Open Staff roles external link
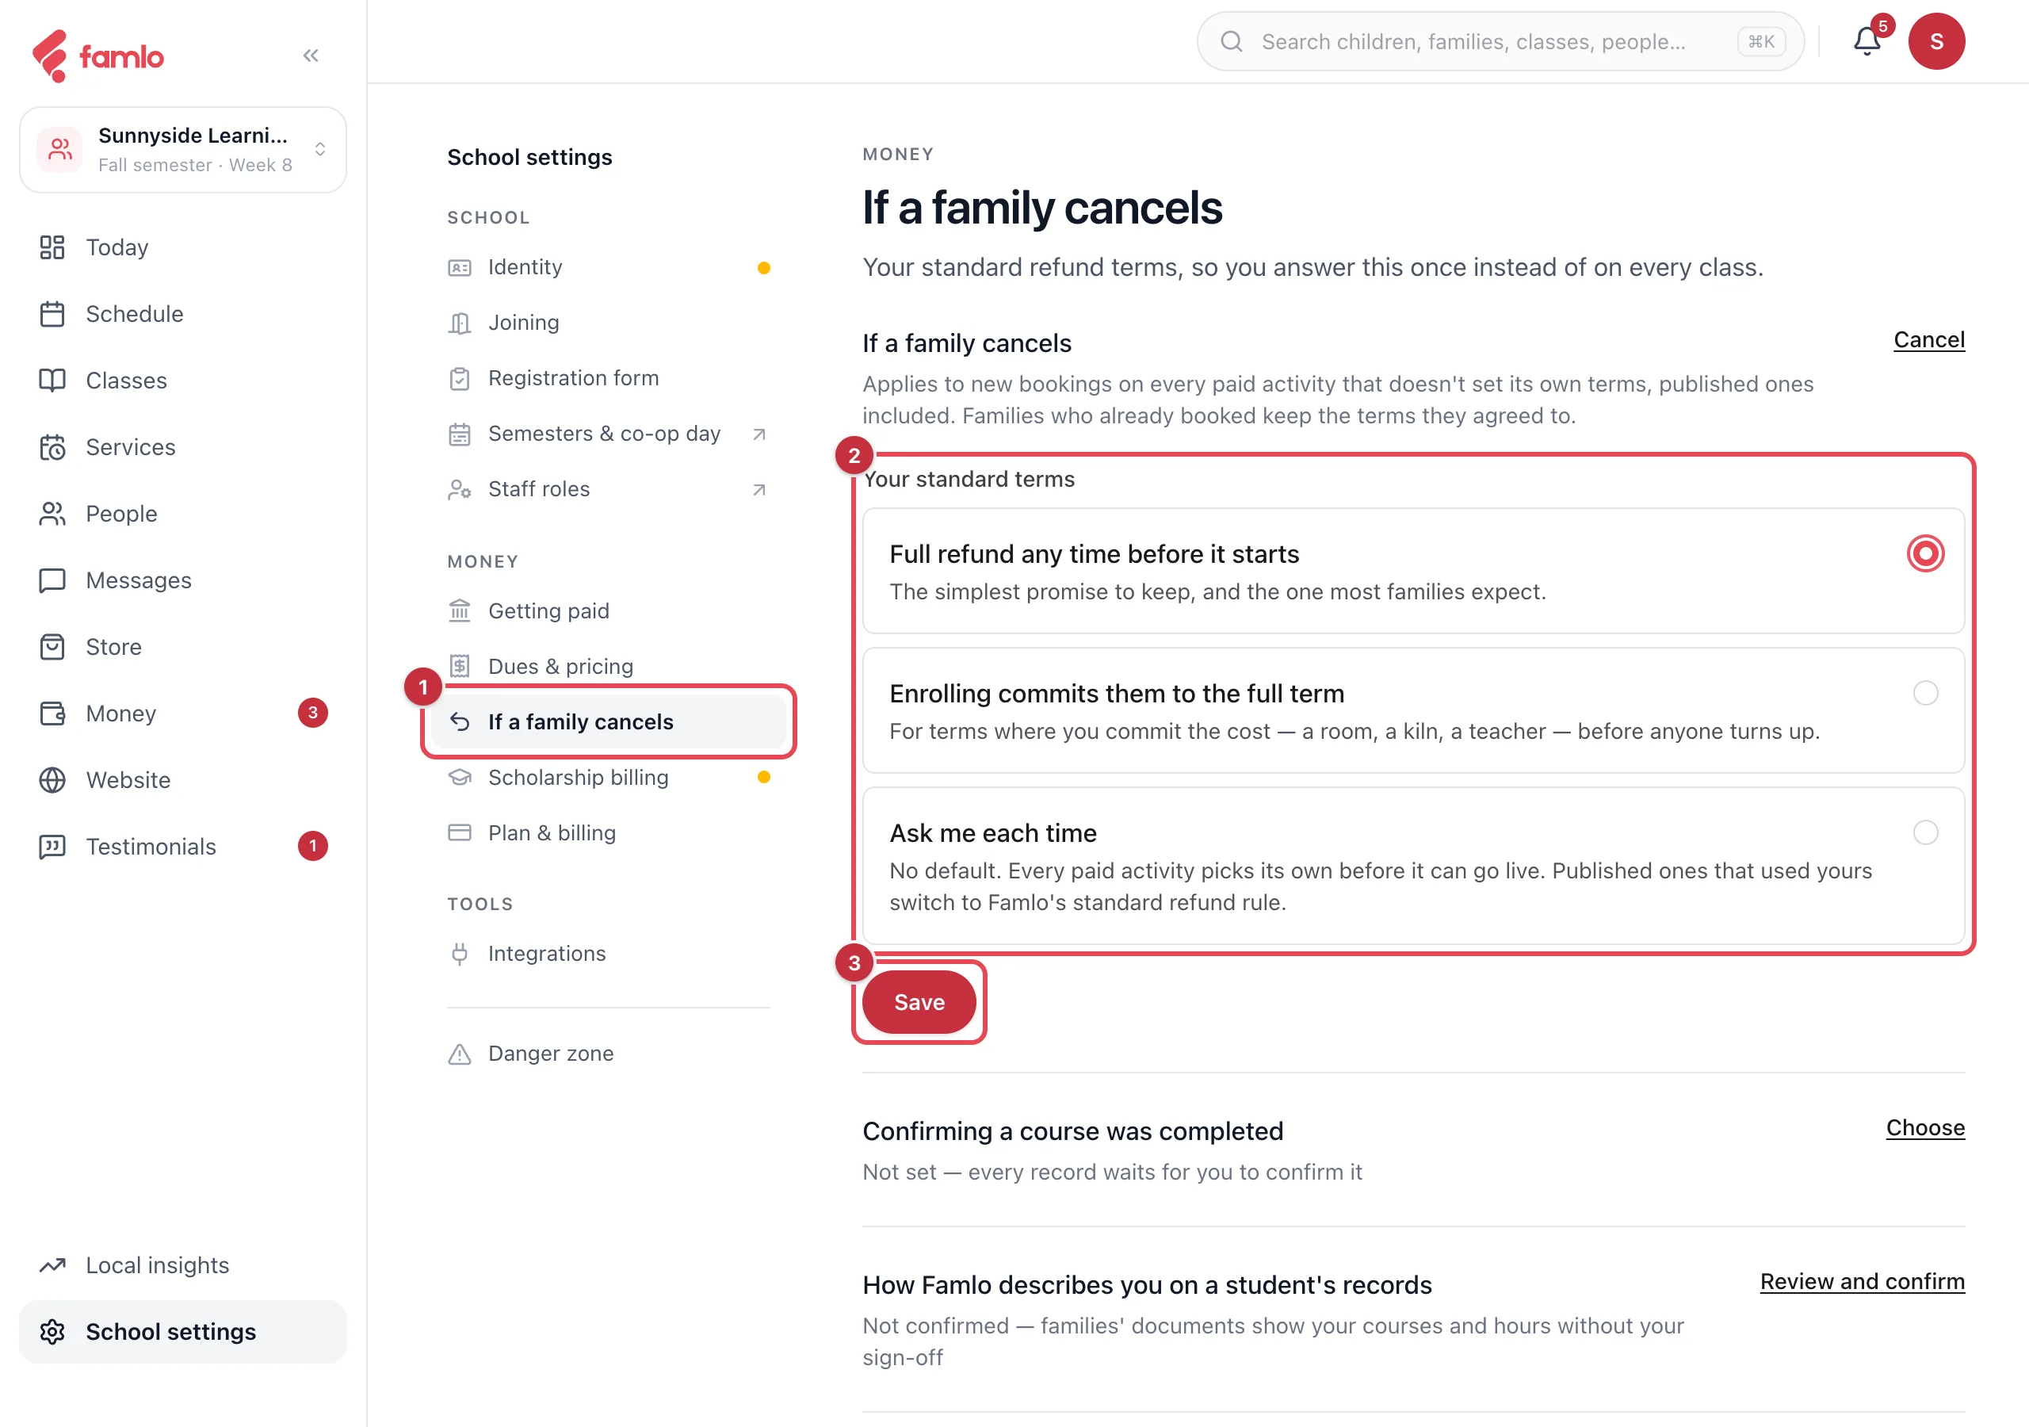This screenshot has width=2029, height=1427. [x=609, y=490]
